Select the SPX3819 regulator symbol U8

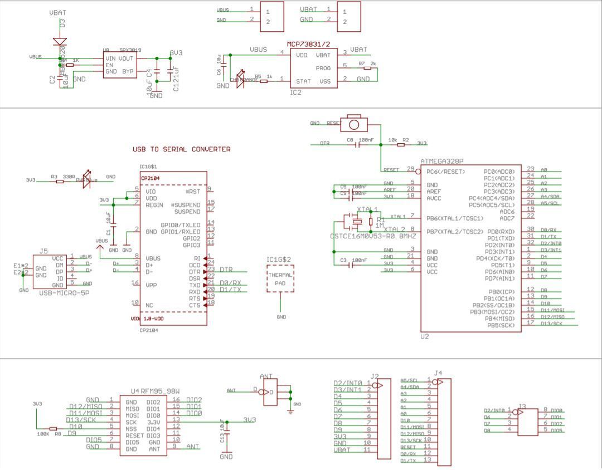[119, 66]
